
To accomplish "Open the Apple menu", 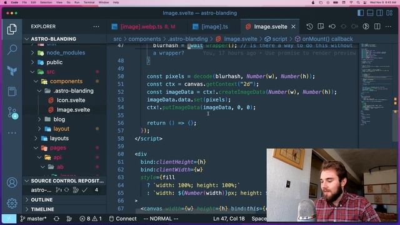I will click(6, 2).
